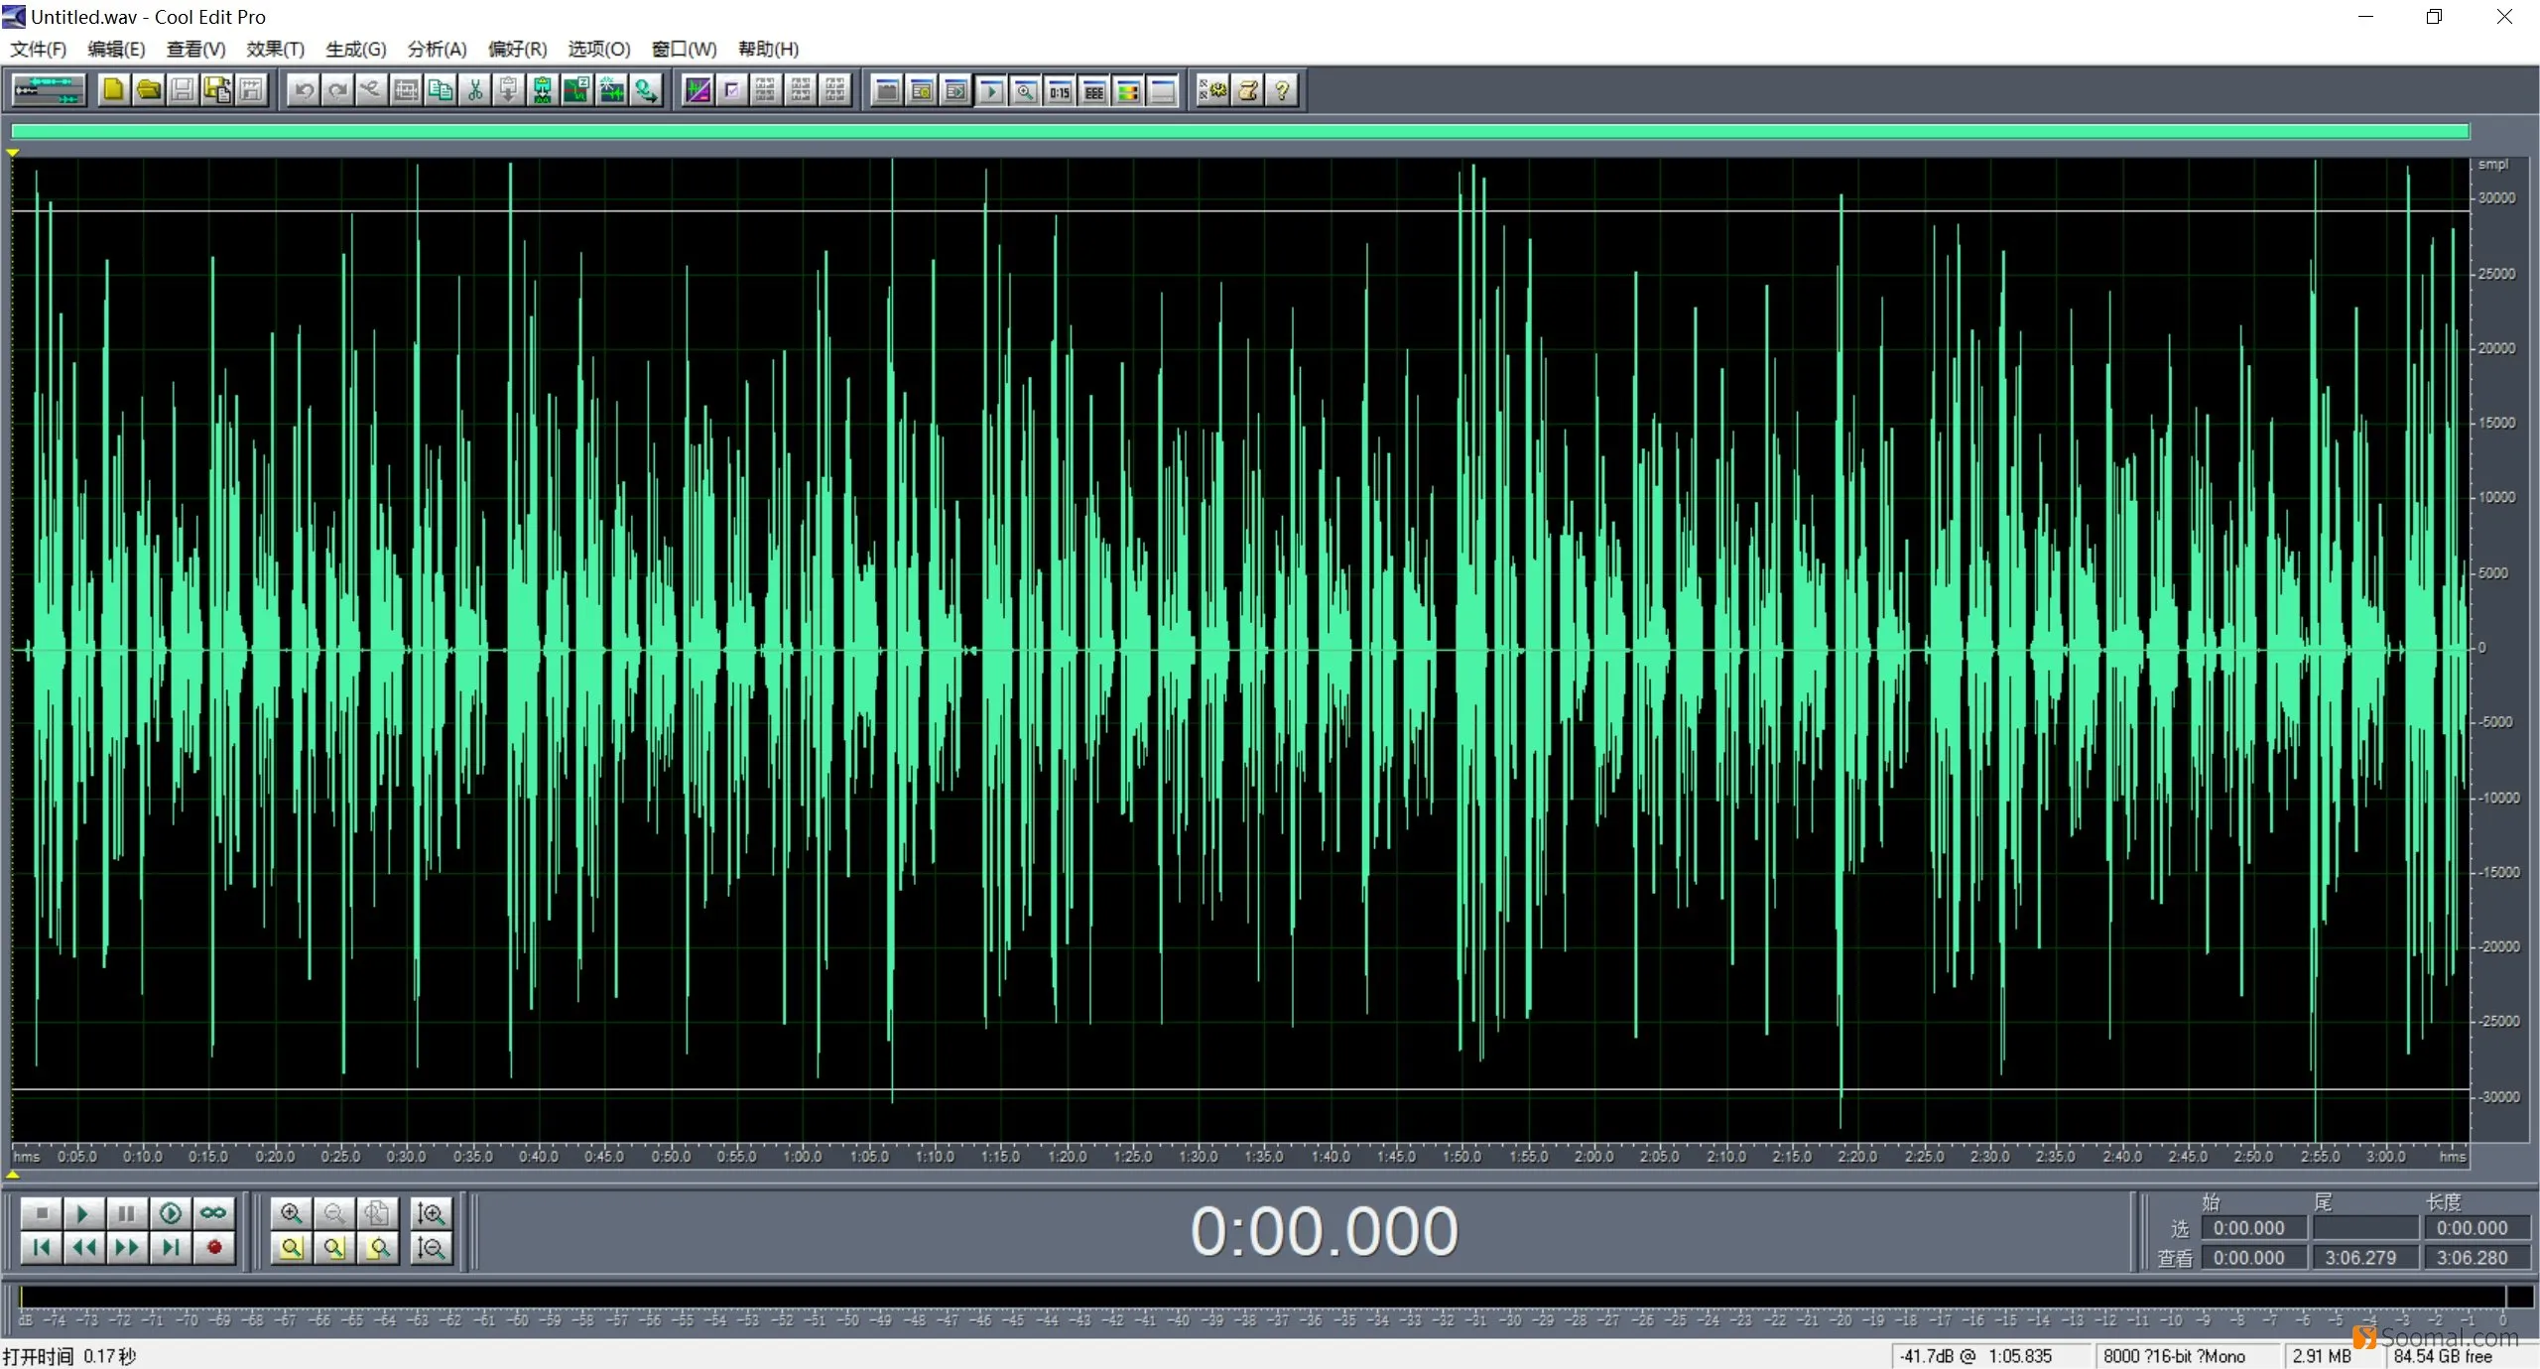
Task: Jump to end with go-to-end button
Action: pos(171,1247)
